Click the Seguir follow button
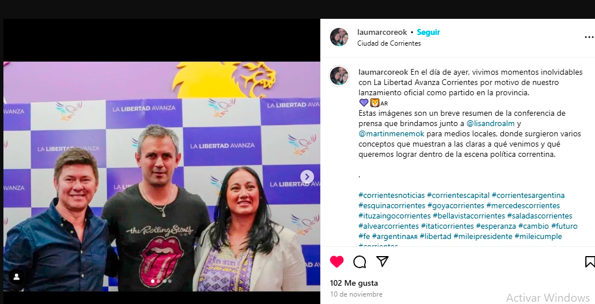This screenshot has width=595, height=304. pyautogui.click(x=429, y=33)
